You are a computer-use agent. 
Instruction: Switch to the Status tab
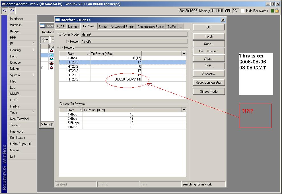coord(103,27)
